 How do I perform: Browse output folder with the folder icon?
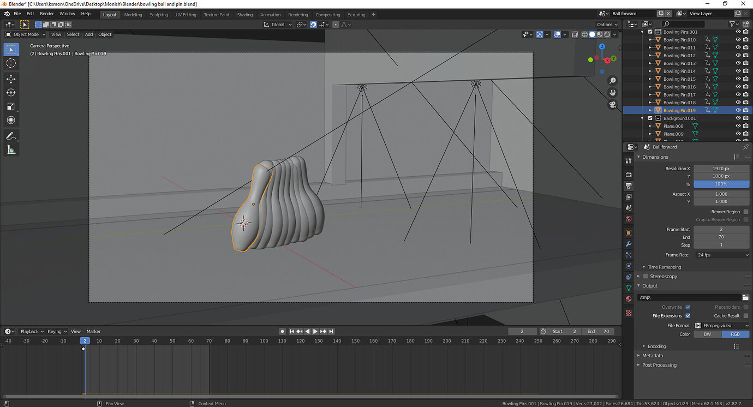coord(745,297)
